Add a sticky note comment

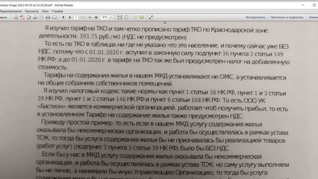pyautogui.click(x=135, y=17)
